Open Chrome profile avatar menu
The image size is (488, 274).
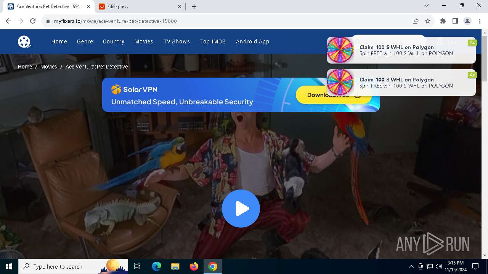point(467,21)
